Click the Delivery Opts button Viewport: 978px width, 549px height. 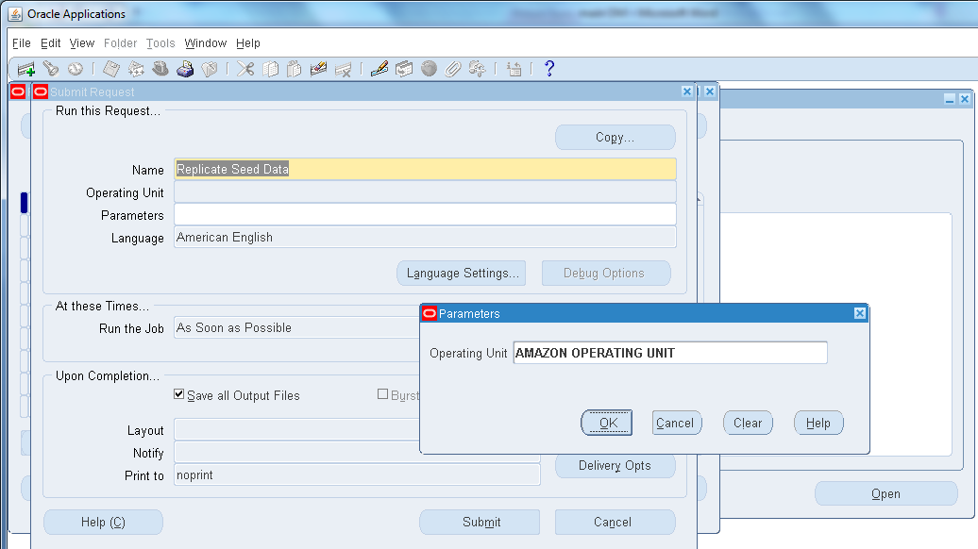(615, 465)
